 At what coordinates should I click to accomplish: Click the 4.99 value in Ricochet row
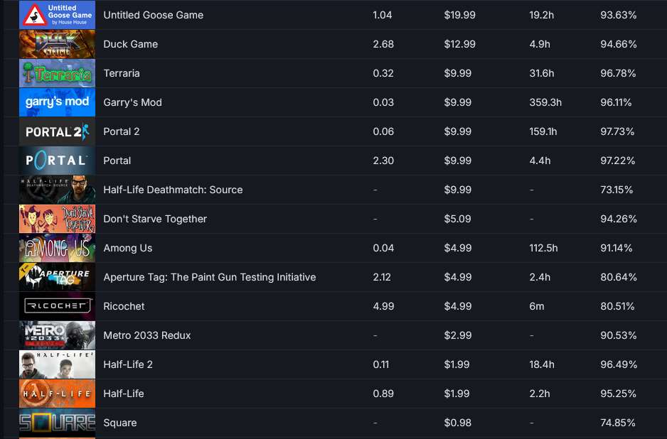tap(383, 306)
